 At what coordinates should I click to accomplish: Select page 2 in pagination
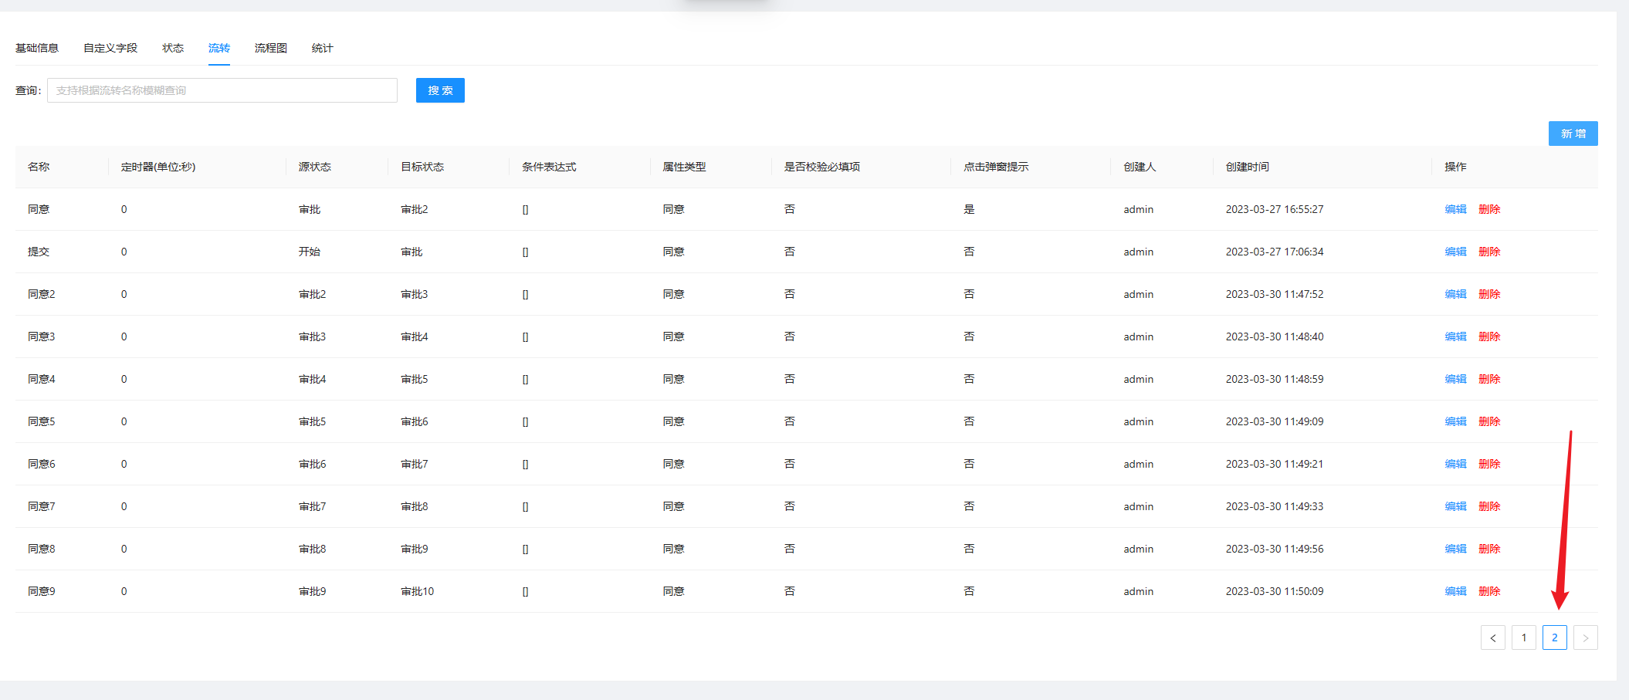(1554, 637)
